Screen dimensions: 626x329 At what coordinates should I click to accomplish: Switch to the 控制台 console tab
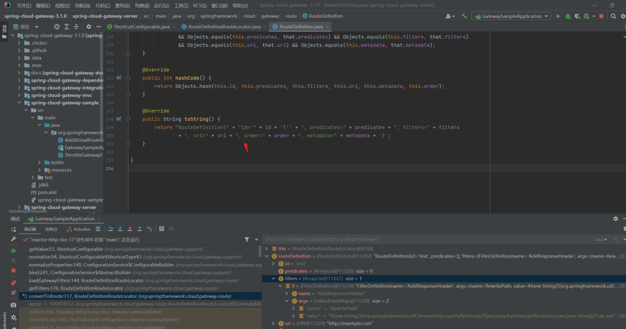click(x=51, y=230)
